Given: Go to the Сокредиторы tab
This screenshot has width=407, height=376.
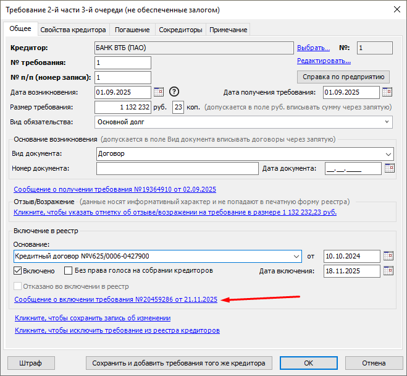Looking at the screenshot, I should click(180, 30).
